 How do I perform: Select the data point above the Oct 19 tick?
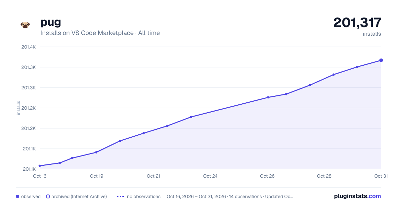(96, 152)
